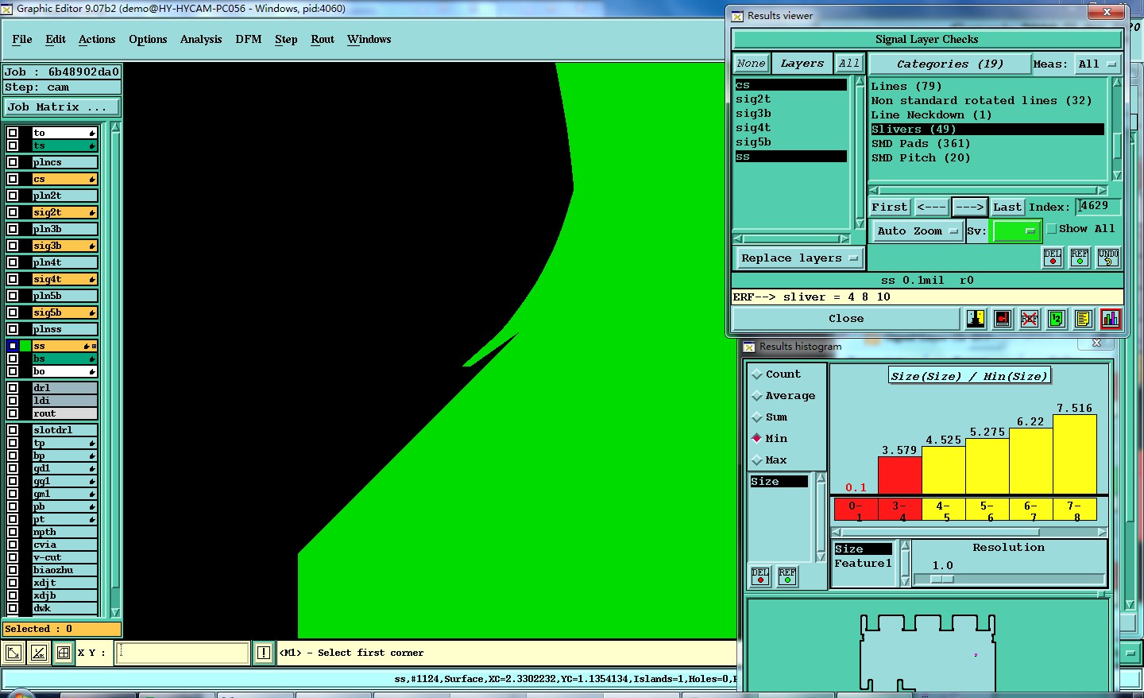Click the All layers button
Image resolution: width=1144 pixels, height=698 pixels.
point(849,64)
